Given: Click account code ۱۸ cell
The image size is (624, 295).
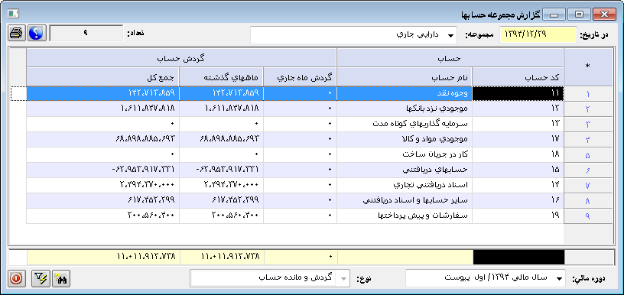Looking at the screenshot, I should (x=518, y=154).
